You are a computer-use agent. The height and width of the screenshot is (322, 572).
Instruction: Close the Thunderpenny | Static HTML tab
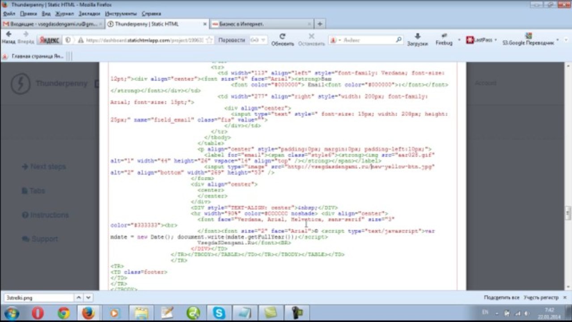click(205, 24)
